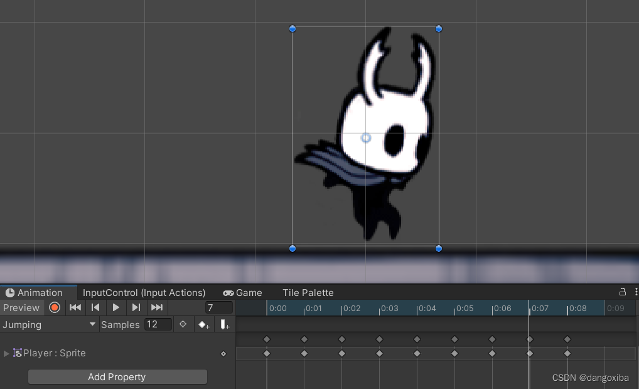This screenshot has height=389, width=639.
Task: Click the current frame number field
Action: click(x=219, y=308)
